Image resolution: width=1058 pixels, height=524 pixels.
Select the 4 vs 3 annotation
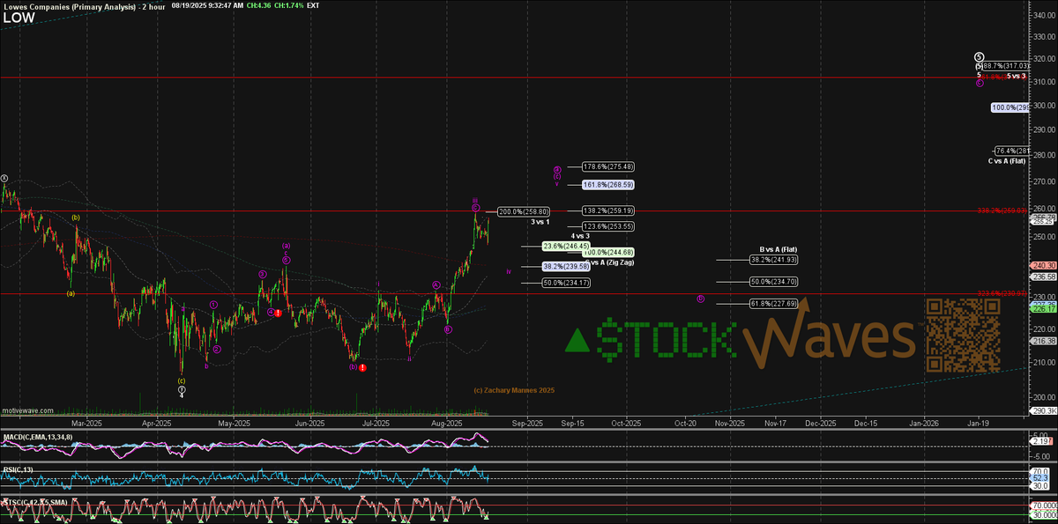click(580, 236)
